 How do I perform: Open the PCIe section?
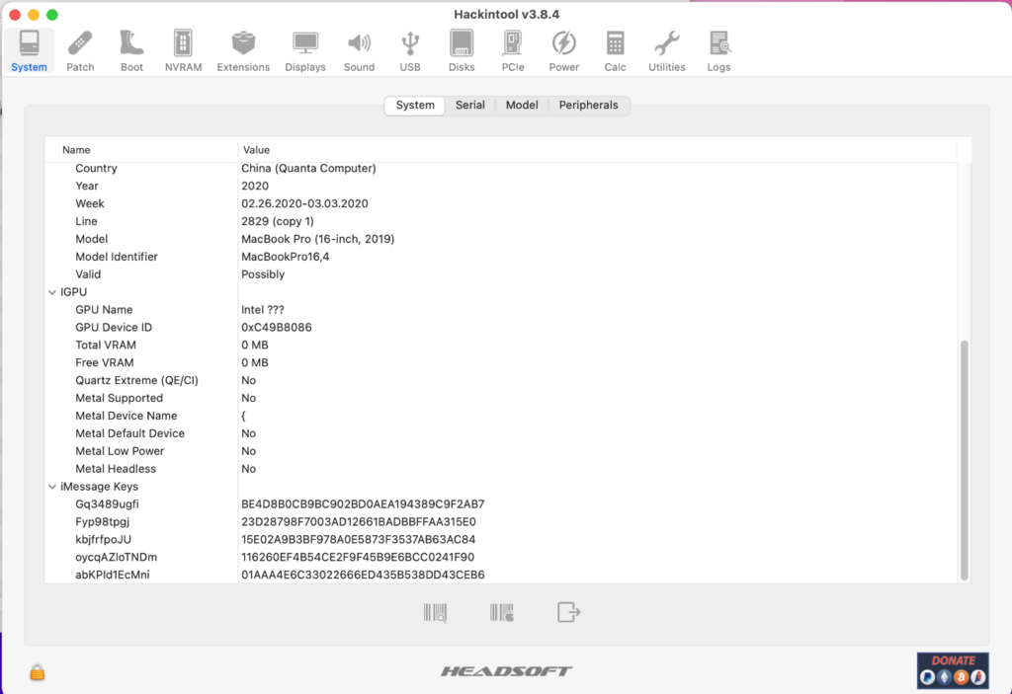click(513, 50)
